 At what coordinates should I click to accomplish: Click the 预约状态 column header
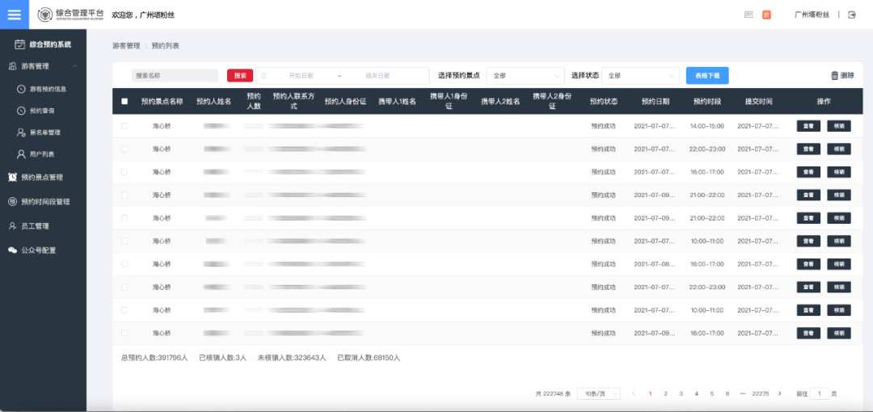click(604, 101)
